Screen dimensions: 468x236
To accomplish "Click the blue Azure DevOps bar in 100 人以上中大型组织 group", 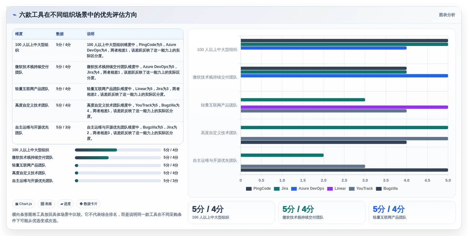I will pyautogui.click(x=324, y=48).
